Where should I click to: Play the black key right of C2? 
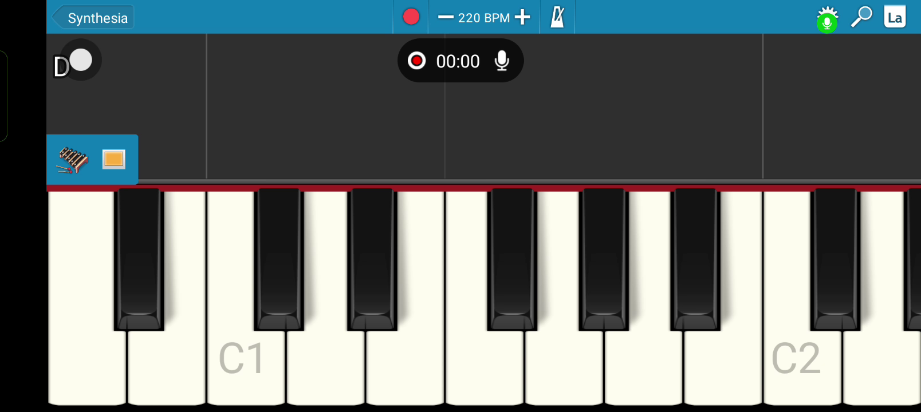point(835,259)
